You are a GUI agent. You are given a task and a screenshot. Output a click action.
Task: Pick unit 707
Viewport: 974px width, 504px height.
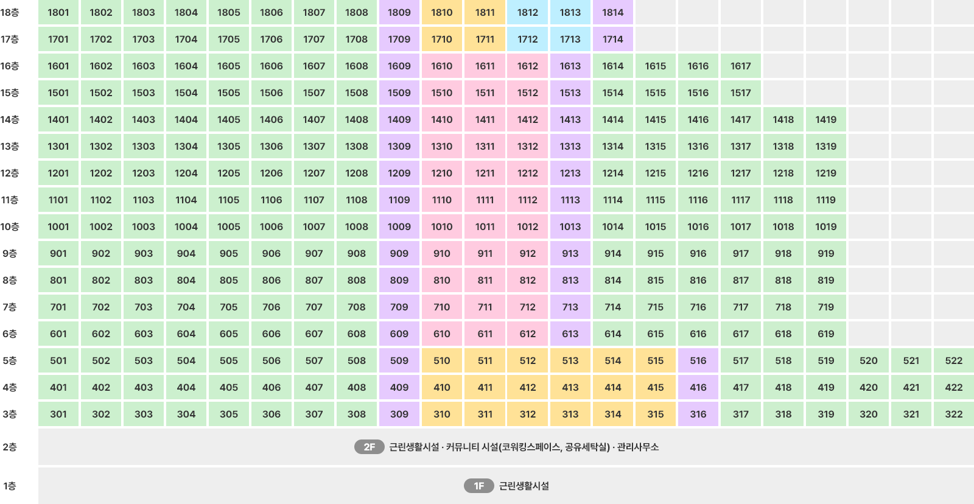314,307
